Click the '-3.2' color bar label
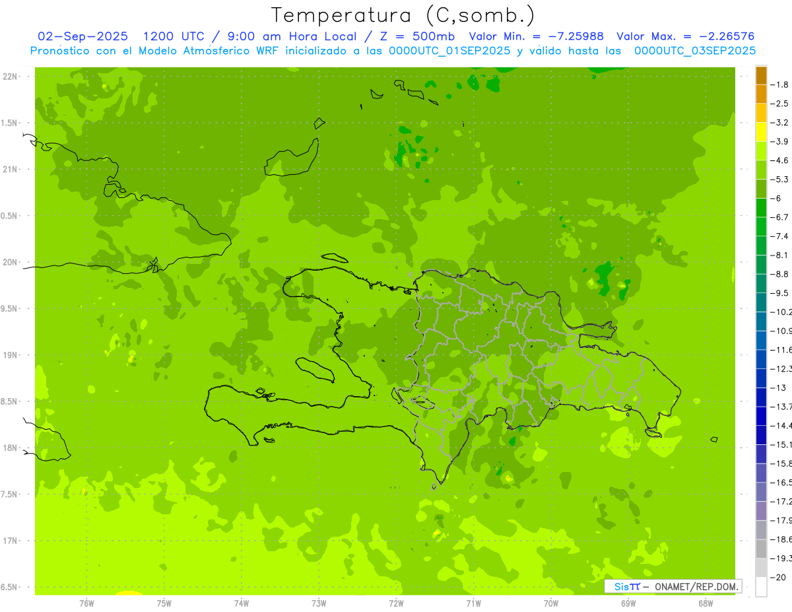 (x=779, y=123)
